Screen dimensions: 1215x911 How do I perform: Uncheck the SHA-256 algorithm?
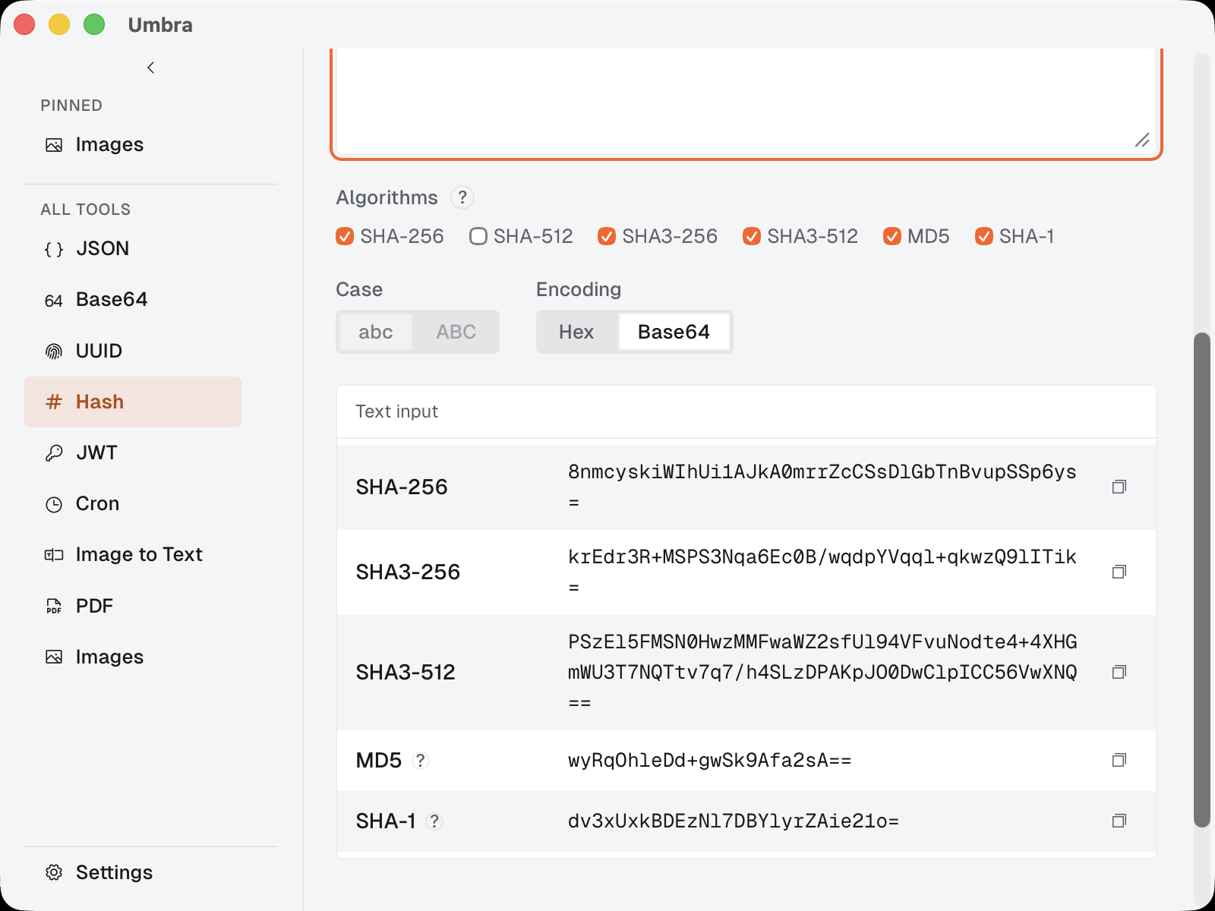coord(345,236)
